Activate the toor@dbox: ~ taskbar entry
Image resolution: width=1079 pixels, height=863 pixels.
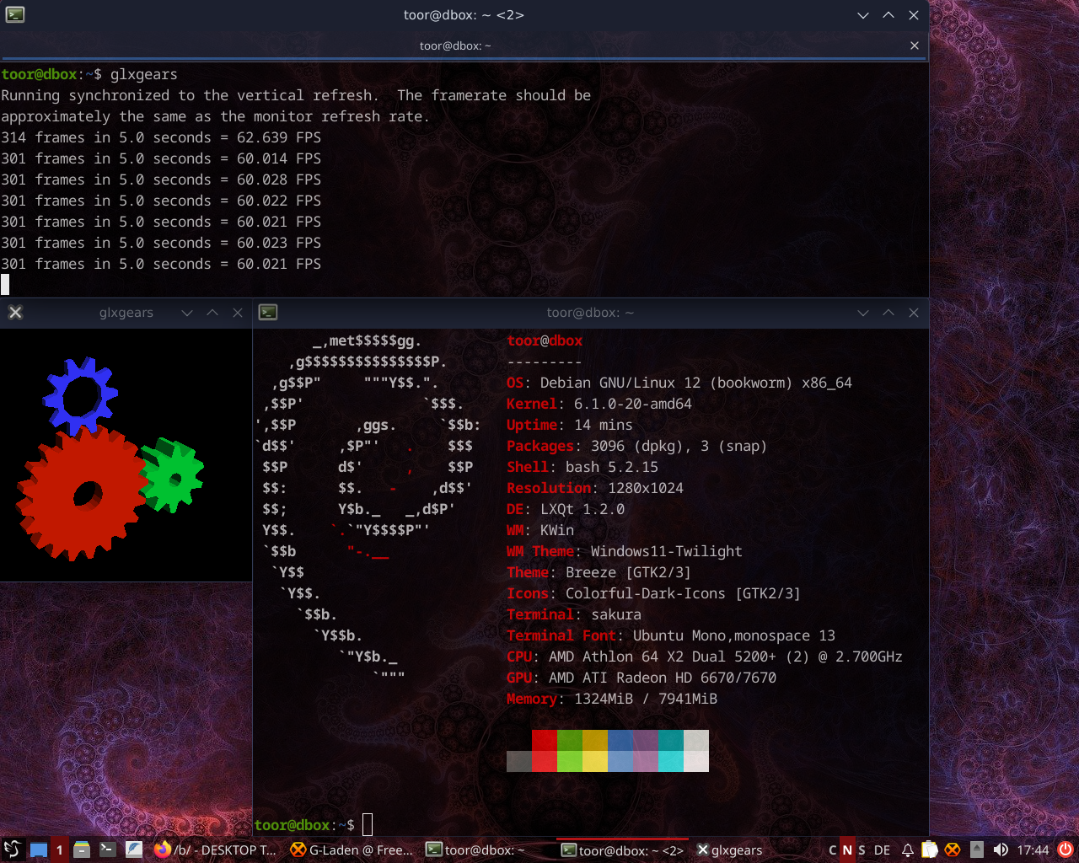point(486,850)
